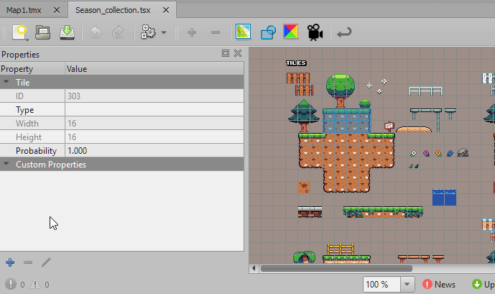The image size is (495, 294).
Task: Open the Tile Animation Editor camera icon
Action: tap(315, 32)
